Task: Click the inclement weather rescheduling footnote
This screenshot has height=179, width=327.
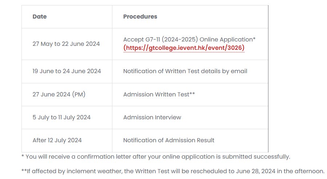Action: (173, 171)
